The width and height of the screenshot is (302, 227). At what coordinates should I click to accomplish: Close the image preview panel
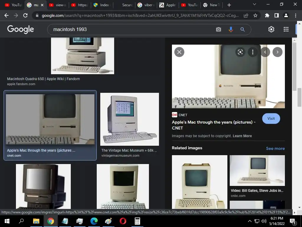[179, 52]
